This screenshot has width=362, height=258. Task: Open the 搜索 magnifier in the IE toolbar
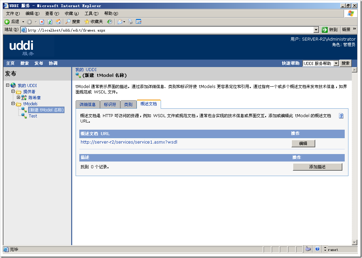point(73,22)
